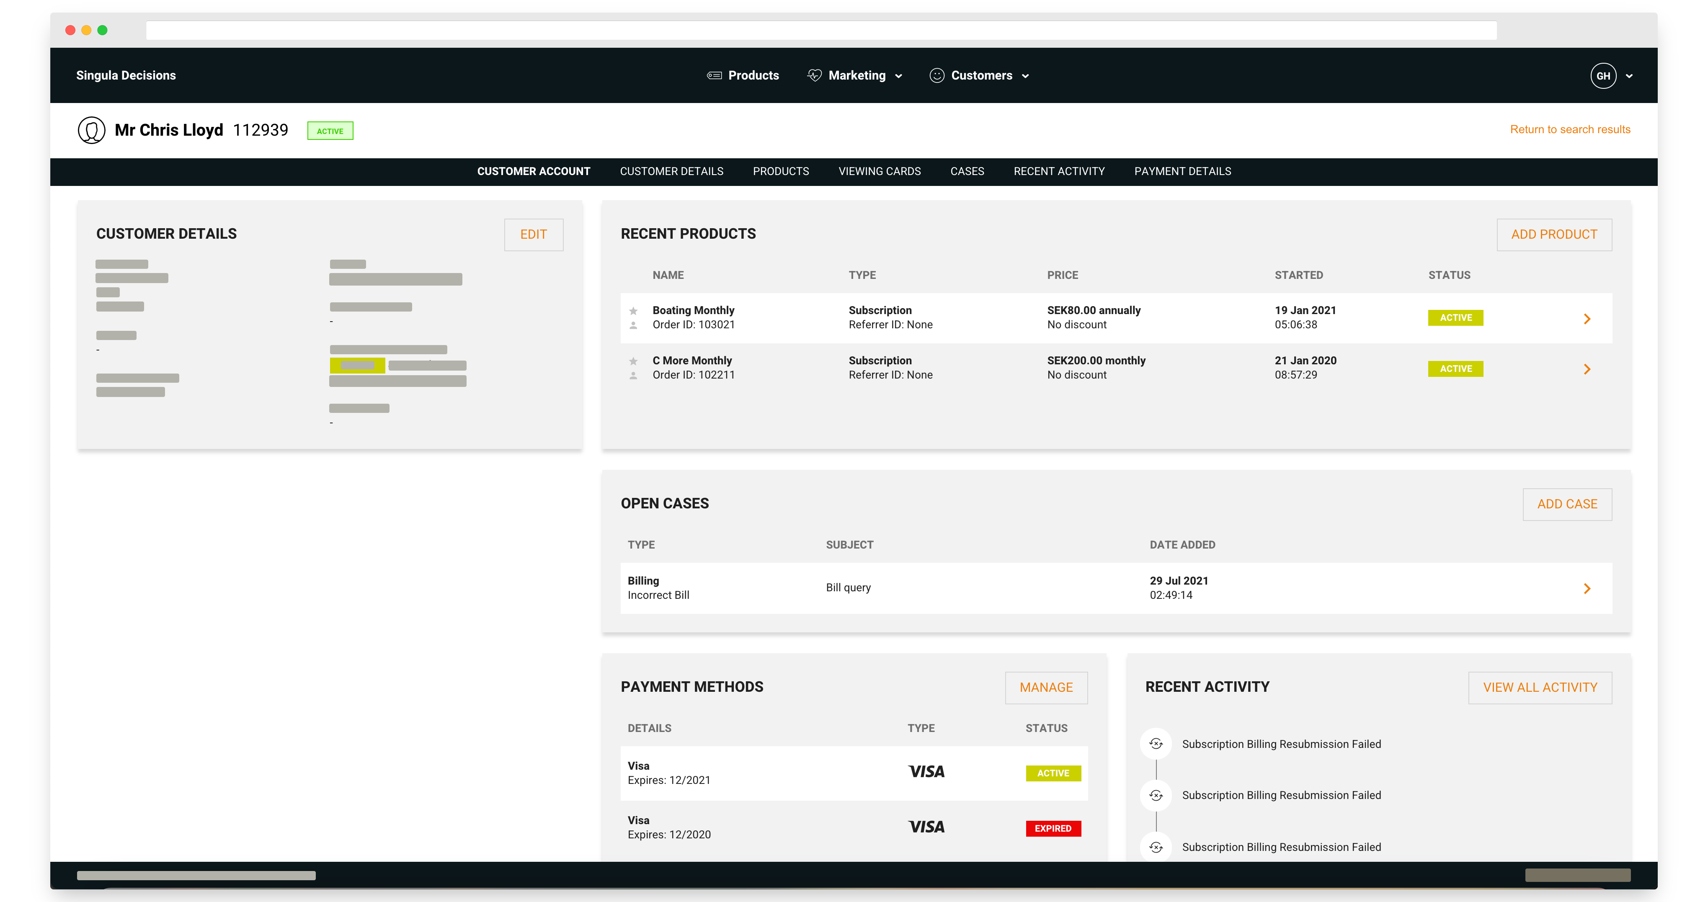Click the ACTIVE status badge for Boating Monthly
The height and width of the screenshot is (902, 1708).
(x=1455, y=318)
